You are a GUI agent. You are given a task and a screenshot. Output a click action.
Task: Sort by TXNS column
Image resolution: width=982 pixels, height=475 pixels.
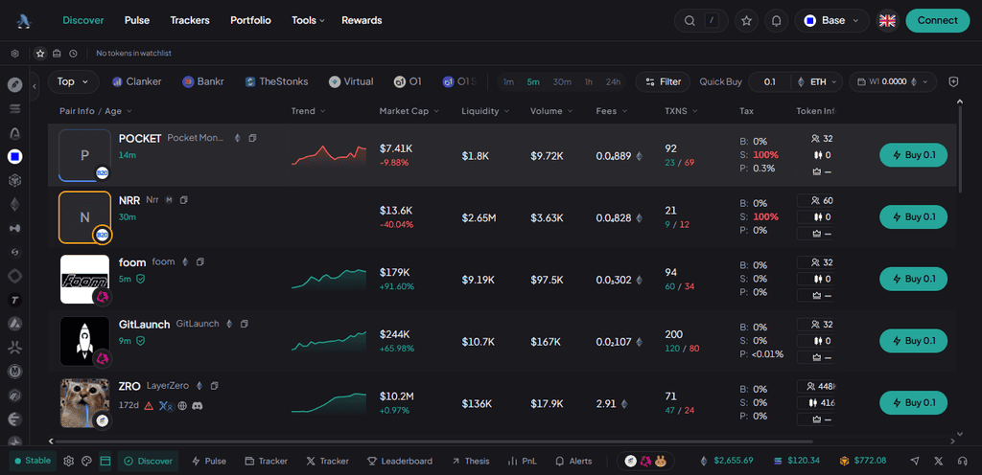click(x=681, y=111)
